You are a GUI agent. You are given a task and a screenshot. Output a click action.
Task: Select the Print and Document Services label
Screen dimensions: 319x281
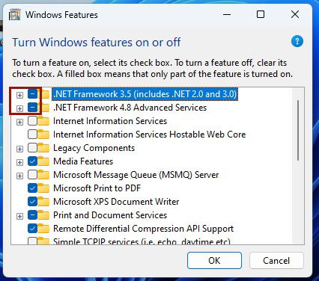click(110, 215)
